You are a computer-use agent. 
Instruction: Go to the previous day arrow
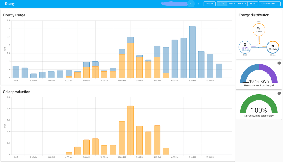click(191, 4)
